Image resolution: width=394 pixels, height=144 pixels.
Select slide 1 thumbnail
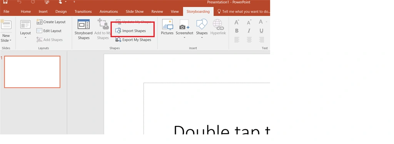coord(32,72)
